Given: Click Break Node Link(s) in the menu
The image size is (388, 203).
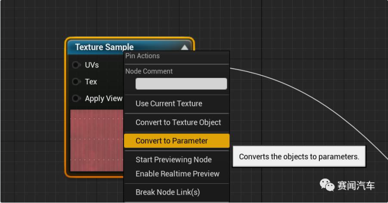Looking at the screenshot, I should point(168,192).
